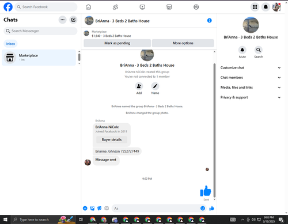Open more actions plus icon in composer
This screenshot has height=224, width=288.
point(85,208)
